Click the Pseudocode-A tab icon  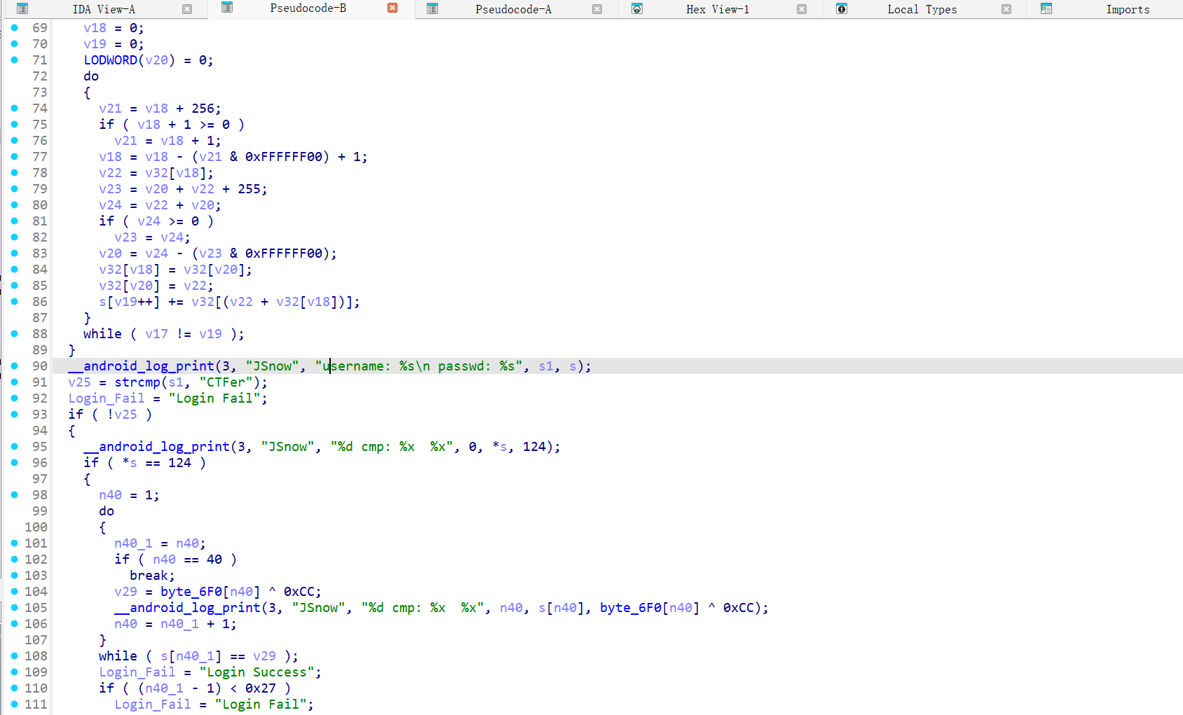pyautogui.click(x=432, y=9)
